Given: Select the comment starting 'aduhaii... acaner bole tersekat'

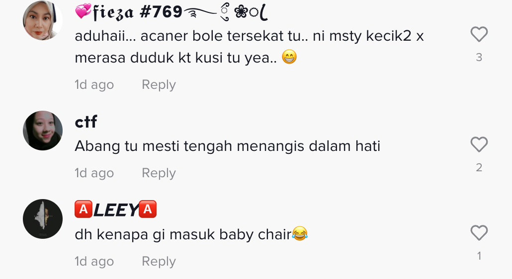Looking at the screenshot, I should (x=249, y=47).
